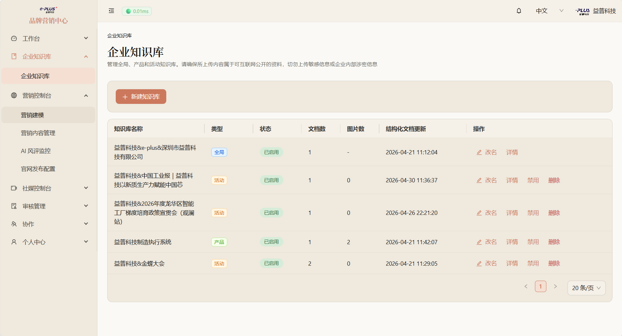The width and height of the screenshot is (622, 336).
Task: Click the 审核管理 document icon
Action: click(14, 206)
